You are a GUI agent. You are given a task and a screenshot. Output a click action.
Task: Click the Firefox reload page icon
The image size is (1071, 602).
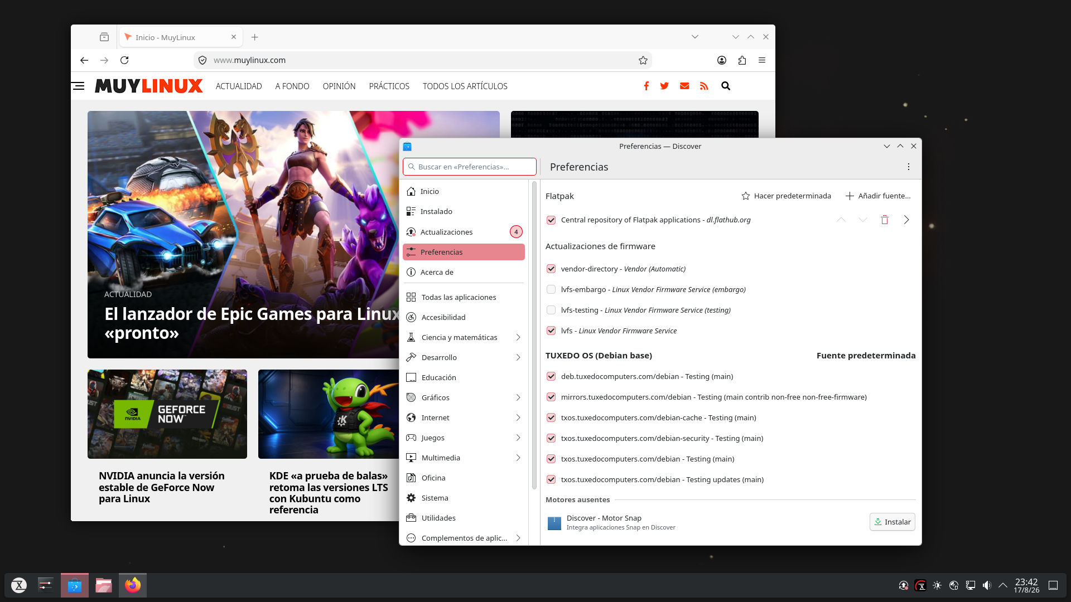coord(124,60)
